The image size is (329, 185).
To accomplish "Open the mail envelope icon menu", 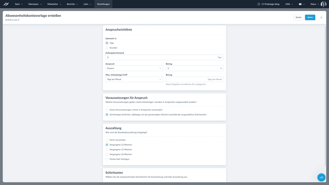I will pos(301,4).
